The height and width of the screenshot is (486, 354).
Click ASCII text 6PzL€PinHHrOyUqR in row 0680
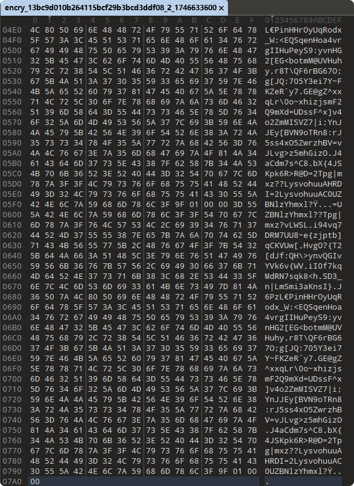(x=303, y=296)
